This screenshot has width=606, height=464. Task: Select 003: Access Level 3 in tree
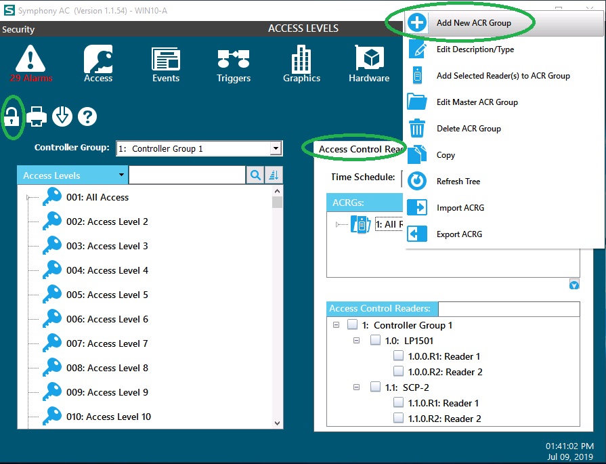pos(107,246)
